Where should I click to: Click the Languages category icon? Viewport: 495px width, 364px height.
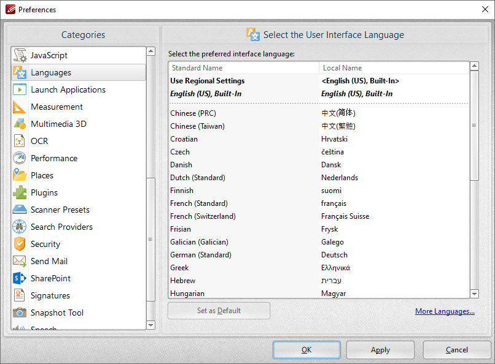tap(20, 72)
